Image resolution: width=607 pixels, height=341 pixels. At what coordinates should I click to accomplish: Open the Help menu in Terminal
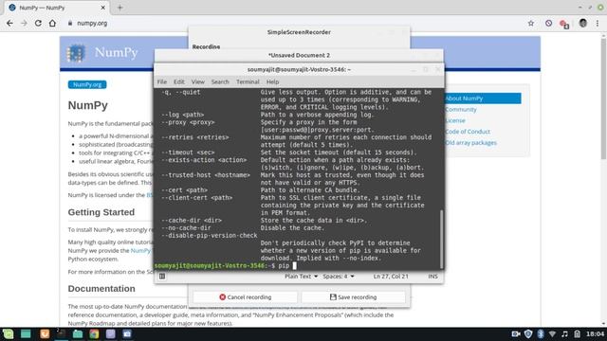click(x=272, y=81)
